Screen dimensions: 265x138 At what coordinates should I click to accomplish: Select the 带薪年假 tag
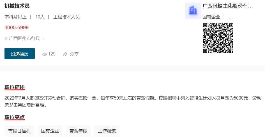(78, 131)
